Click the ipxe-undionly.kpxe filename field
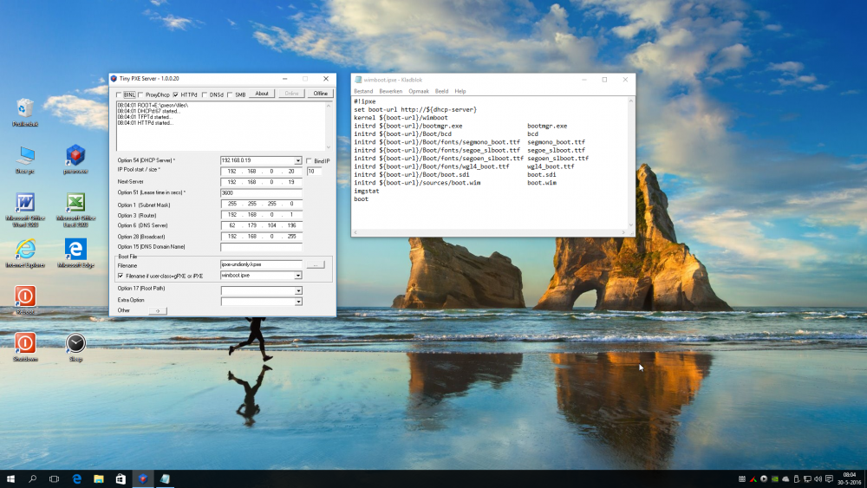 tap(261, 264)
